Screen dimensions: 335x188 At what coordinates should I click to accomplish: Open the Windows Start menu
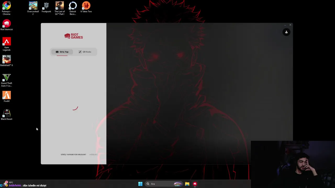pos(140,184)
